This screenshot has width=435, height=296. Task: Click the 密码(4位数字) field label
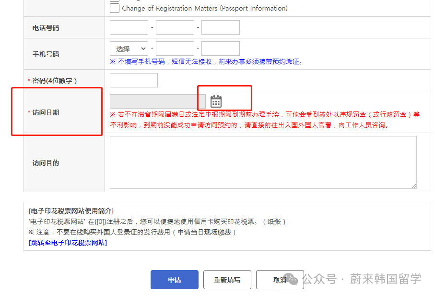[54, 81]
